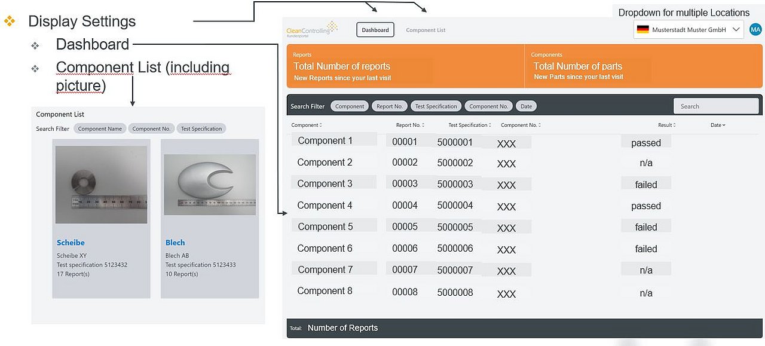Open the Scheibe component image thumbnail

101,185
